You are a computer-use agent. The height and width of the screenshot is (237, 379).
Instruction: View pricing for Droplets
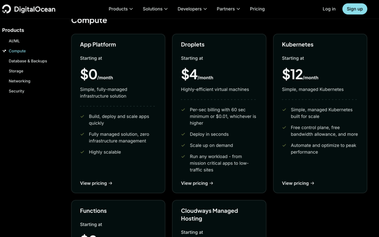[x=197, y=183]
